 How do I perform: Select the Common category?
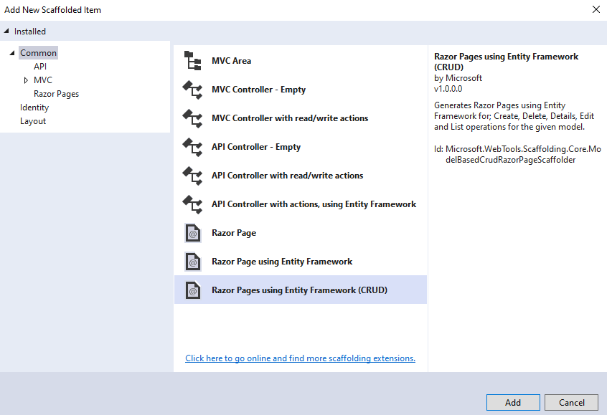38,52
